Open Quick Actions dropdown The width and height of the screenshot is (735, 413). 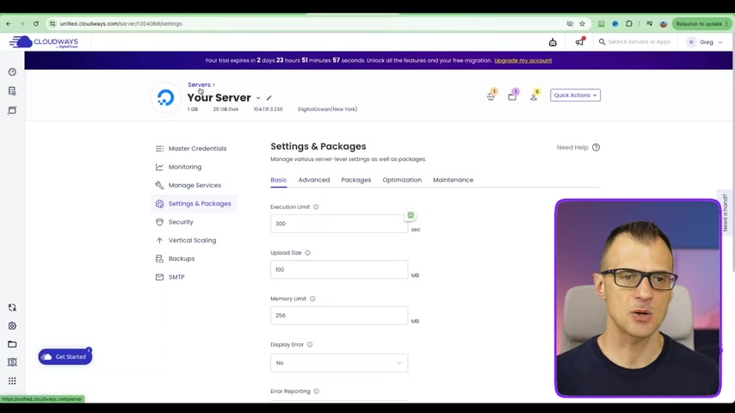click(x=575, y=96)
